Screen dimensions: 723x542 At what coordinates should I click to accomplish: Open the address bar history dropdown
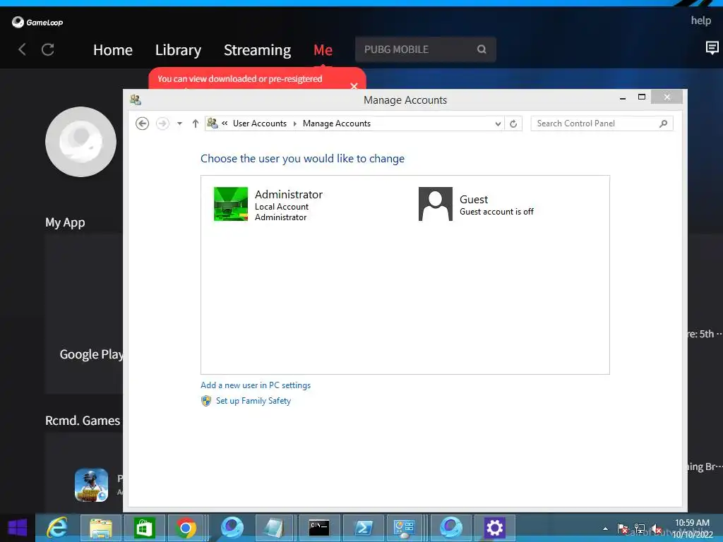pos(498,124)
